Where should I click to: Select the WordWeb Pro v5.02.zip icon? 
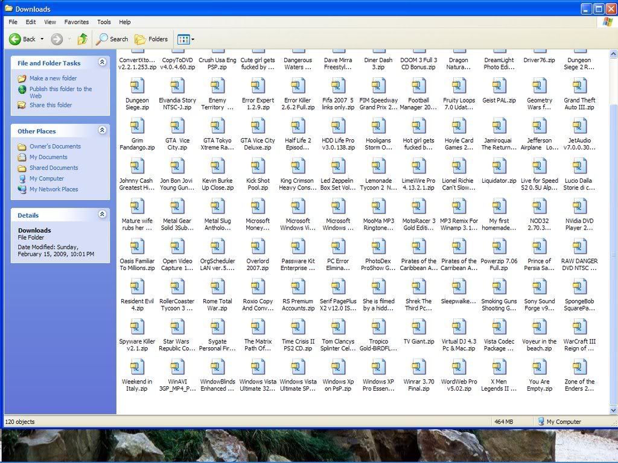click(x=459, y=367)
